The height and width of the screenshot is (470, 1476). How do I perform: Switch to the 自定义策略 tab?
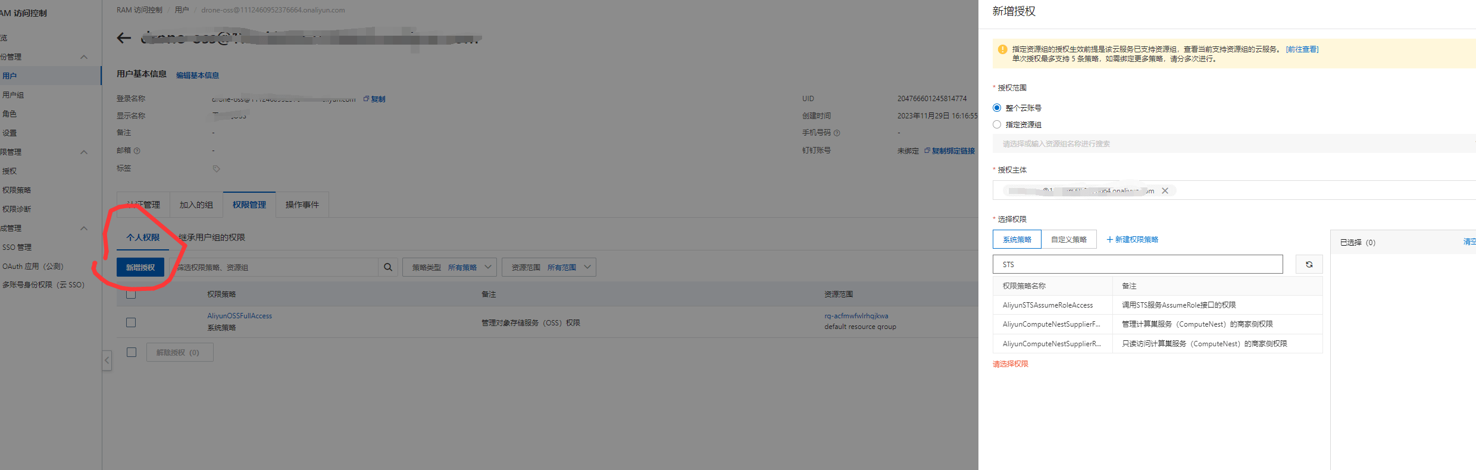(1068, 239)
